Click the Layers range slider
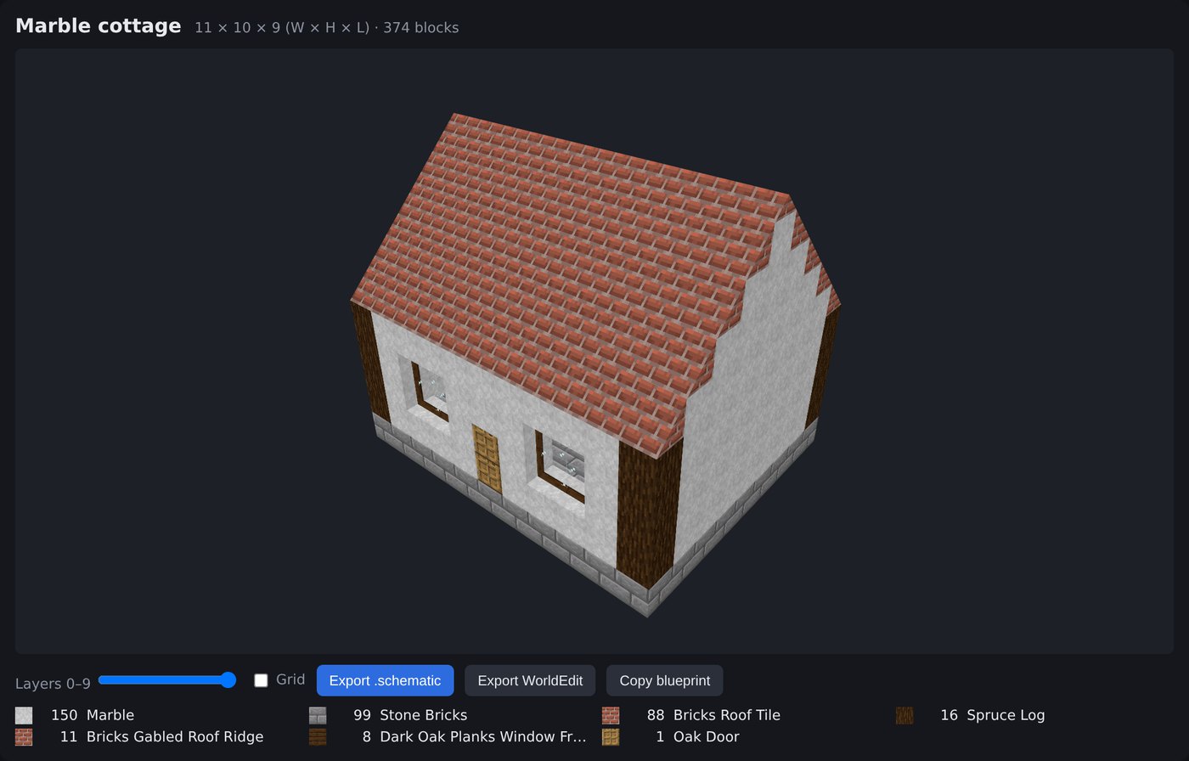 (x=167, y=679)
